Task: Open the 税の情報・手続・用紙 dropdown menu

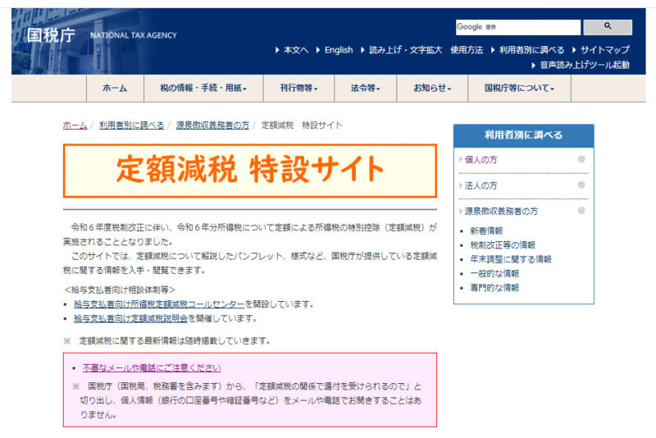Action: (197, 89)
